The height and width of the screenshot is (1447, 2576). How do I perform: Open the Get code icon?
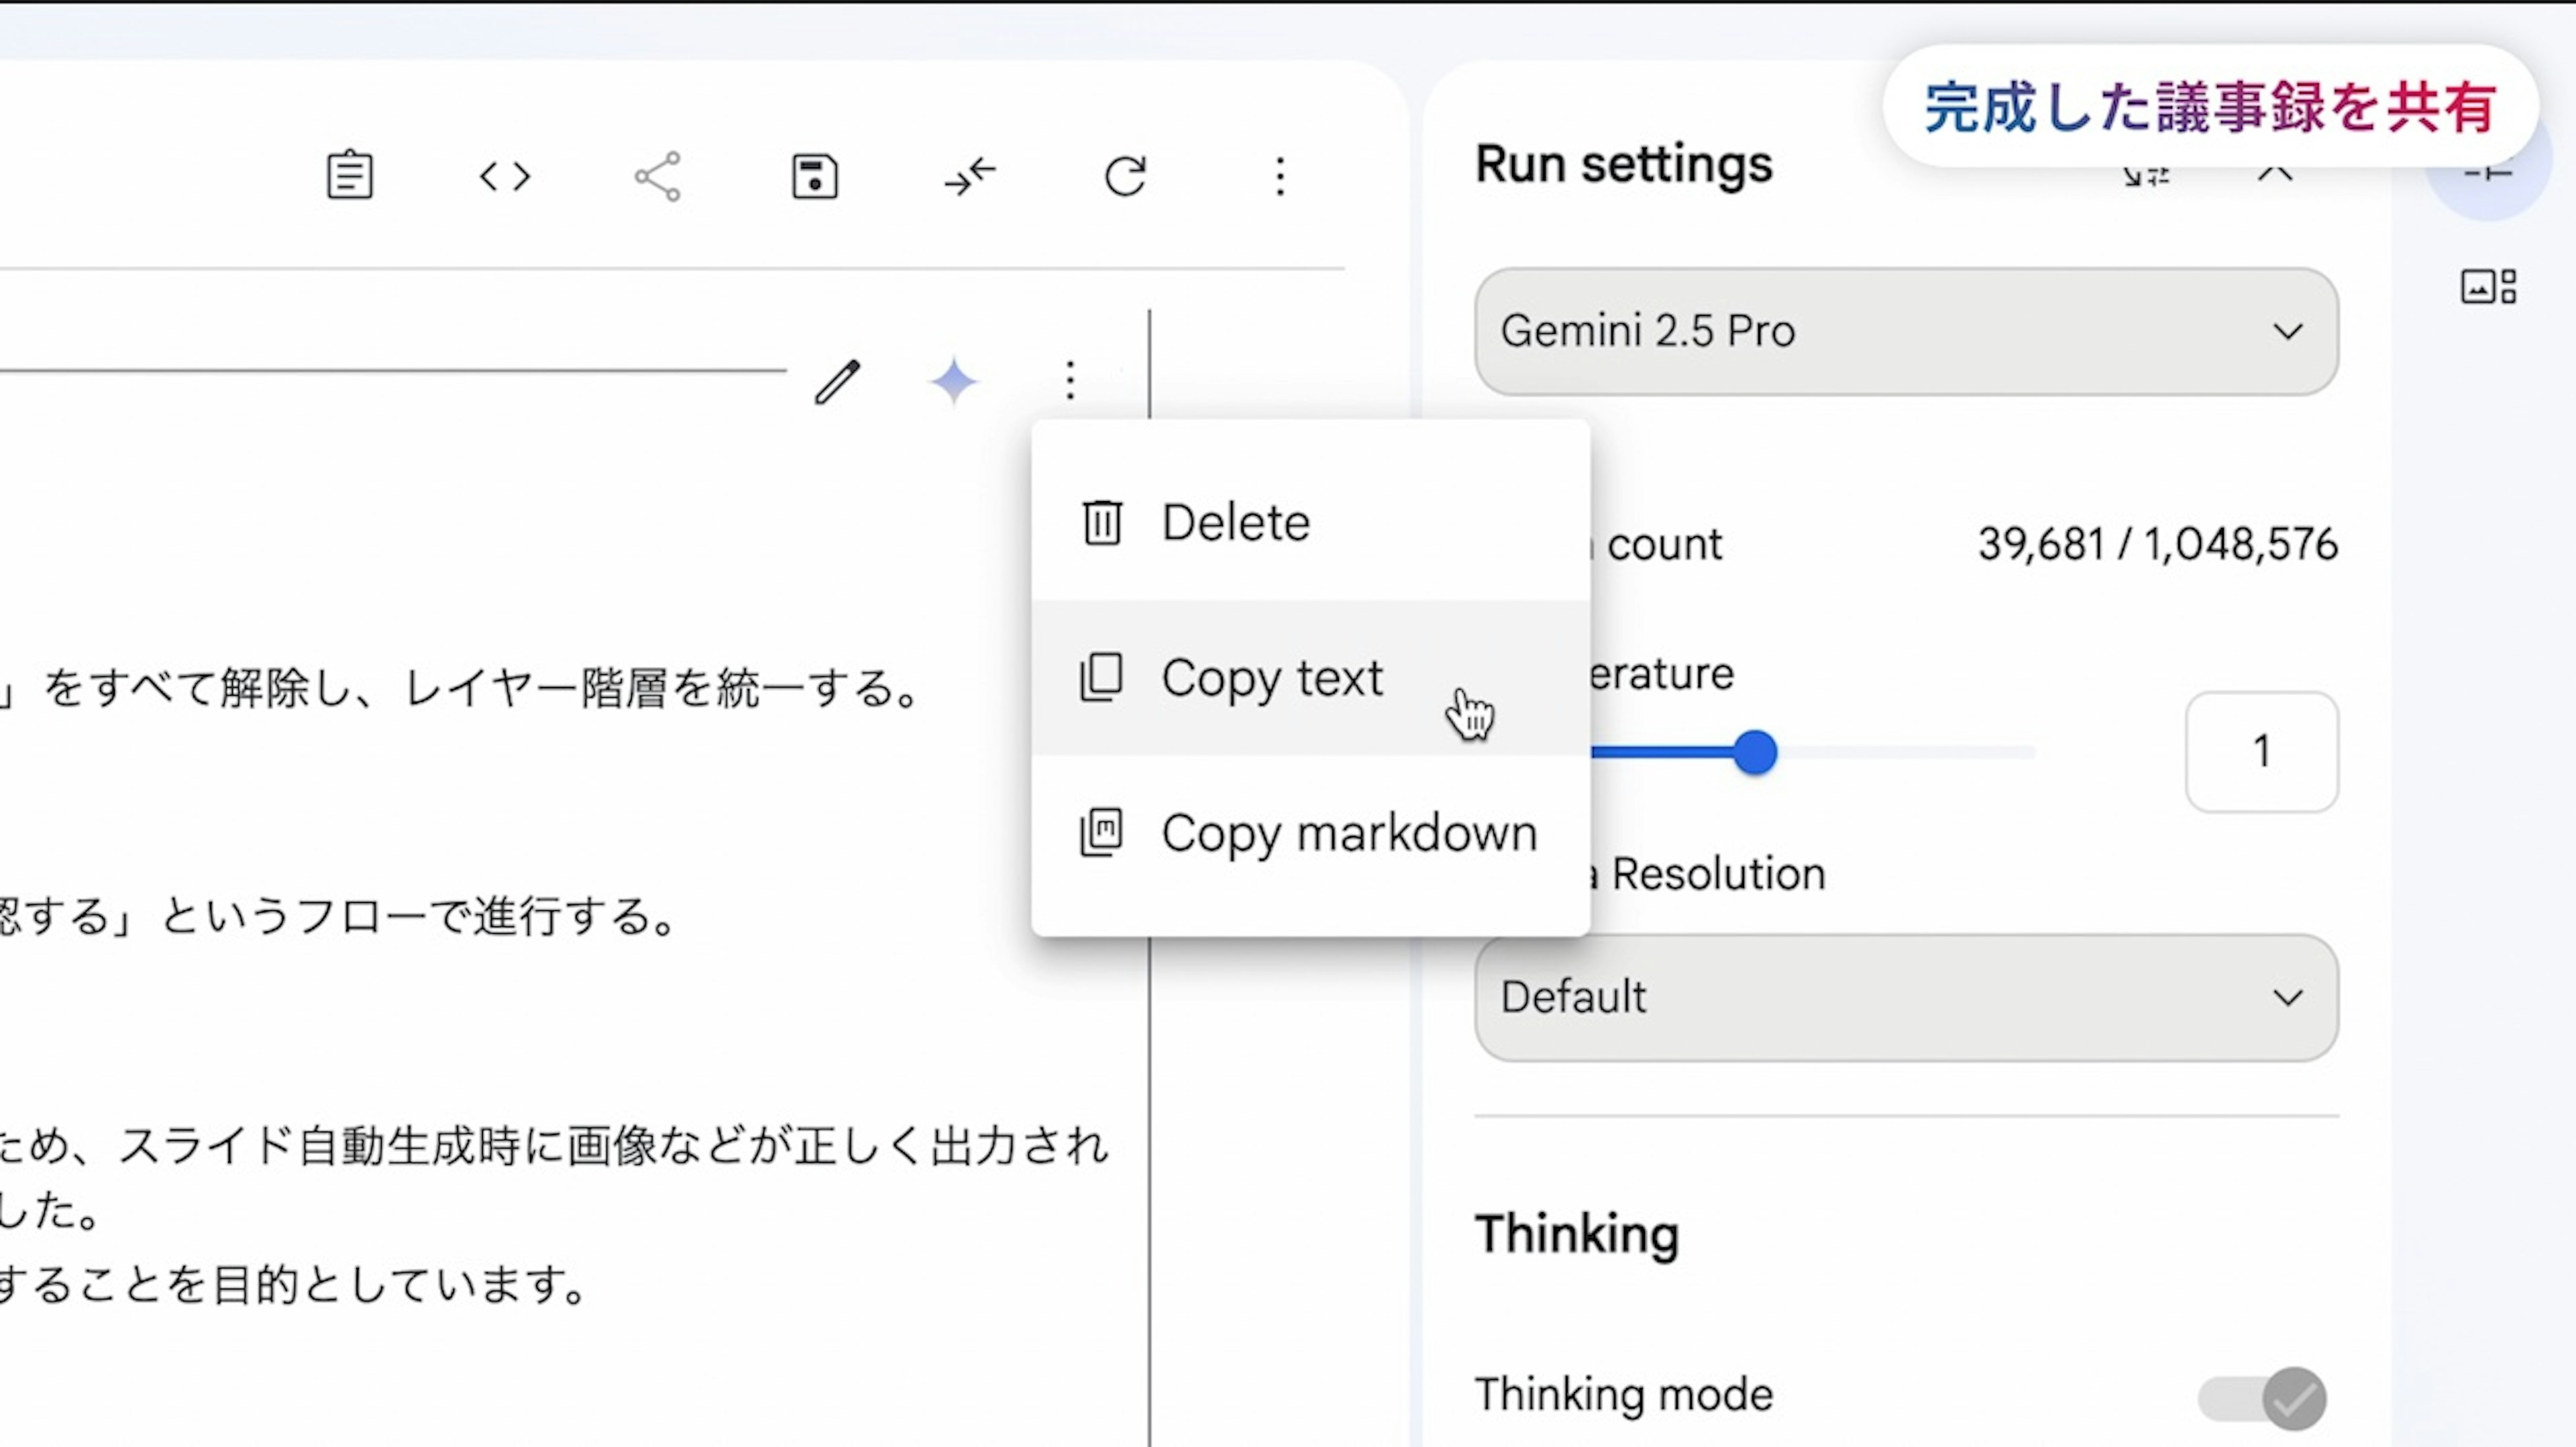click(504, 177)
